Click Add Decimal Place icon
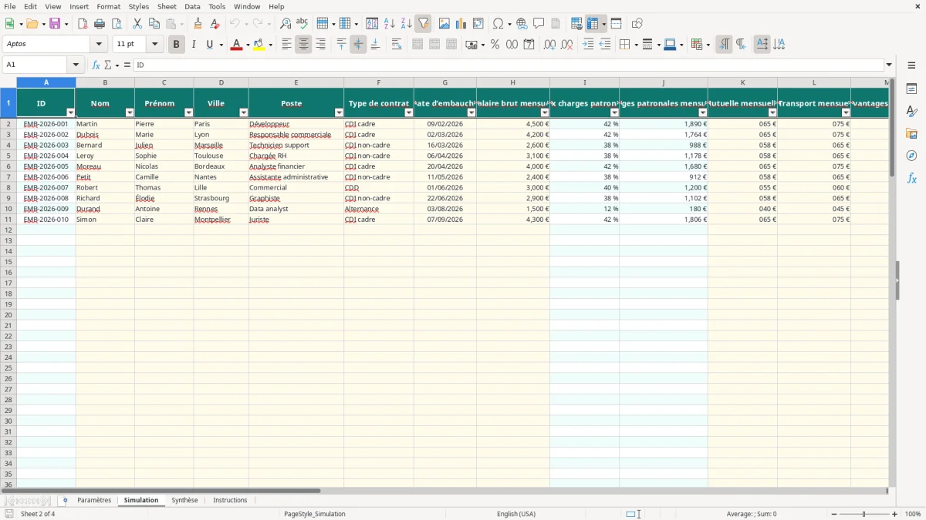Image resolution: width=926 pixels, height=520 pixels. [x=549, y=45]
